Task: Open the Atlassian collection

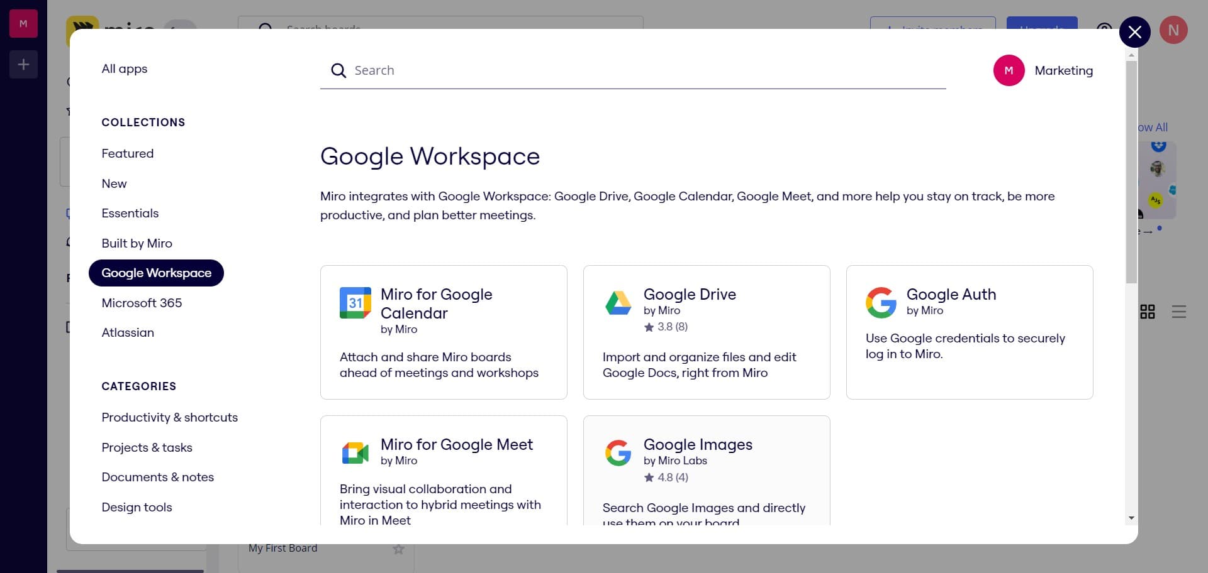Action: (128, 332)
